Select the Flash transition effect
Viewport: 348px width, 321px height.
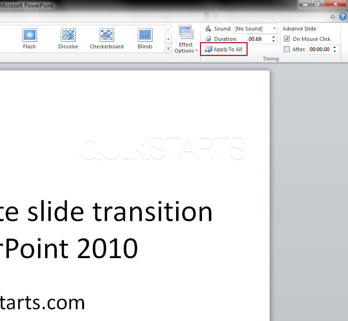pyautogui.click(x=29, y=38)
